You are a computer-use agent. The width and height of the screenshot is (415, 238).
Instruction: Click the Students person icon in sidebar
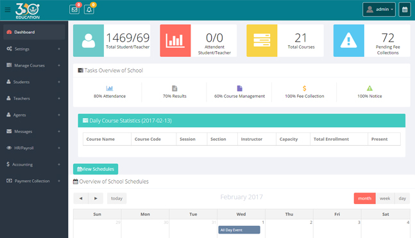(8, 82)
